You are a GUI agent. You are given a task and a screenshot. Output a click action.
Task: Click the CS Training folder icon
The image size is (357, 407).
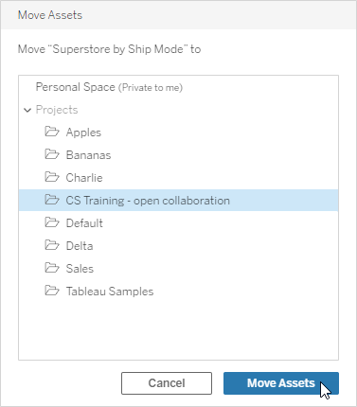52,200
